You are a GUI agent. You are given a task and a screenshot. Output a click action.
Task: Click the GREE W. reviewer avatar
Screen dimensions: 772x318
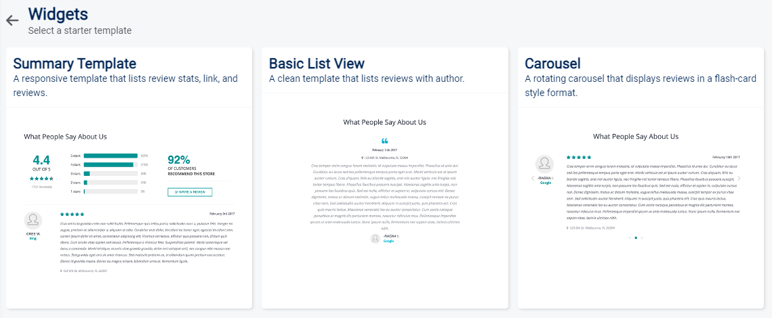tap(33, 220)
